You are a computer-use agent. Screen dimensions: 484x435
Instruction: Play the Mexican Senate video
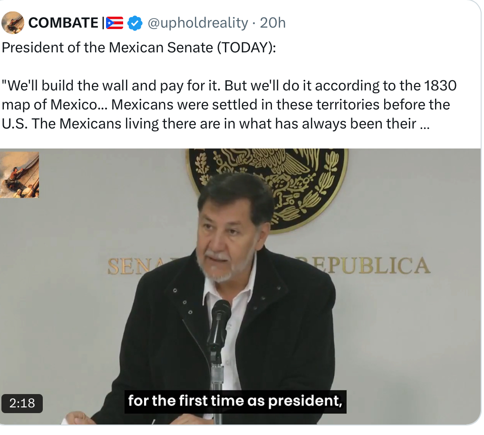(x=241, y=287)
